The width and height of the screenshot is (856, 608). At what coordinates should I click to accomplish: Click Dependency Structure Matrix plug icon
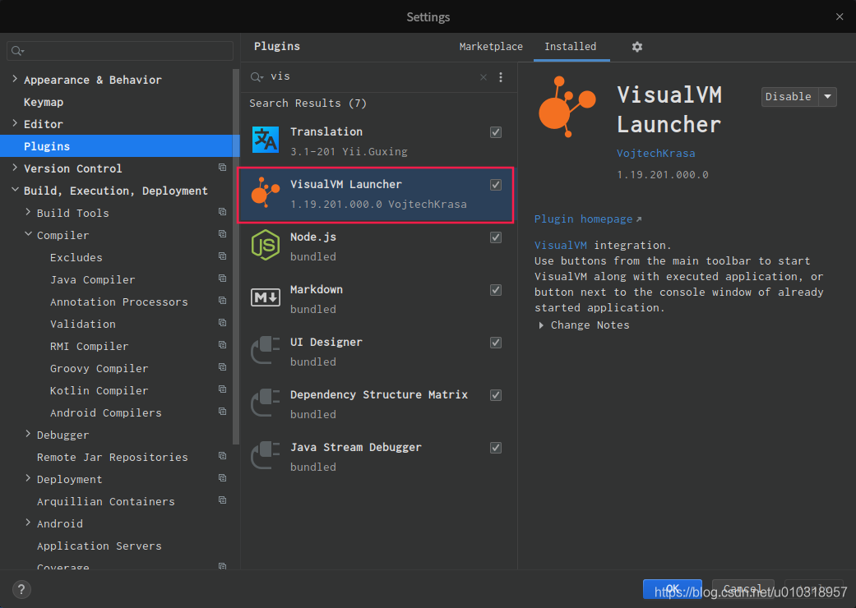(x=266, y=403)
